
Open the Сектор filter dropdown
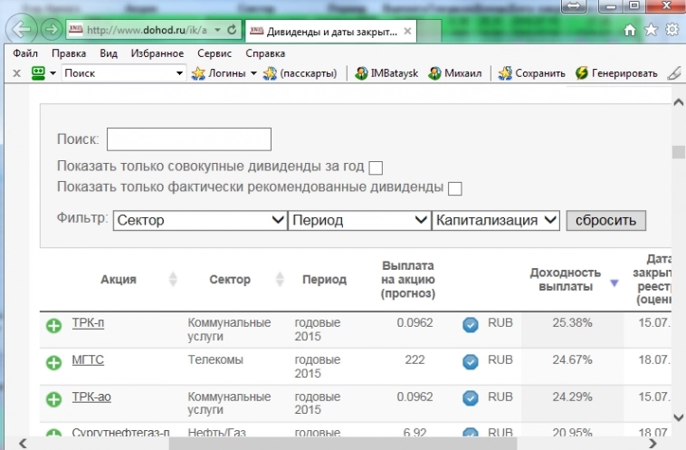pyautogui.click(x=200, y=220)
